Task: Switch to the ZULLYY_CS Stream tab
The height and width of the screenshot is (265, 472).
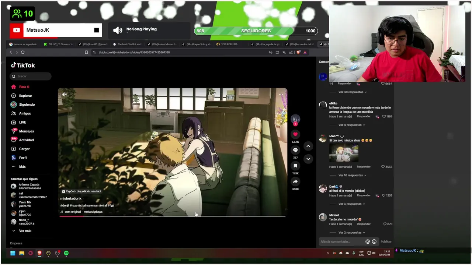Action: click(x=58, y=44)
